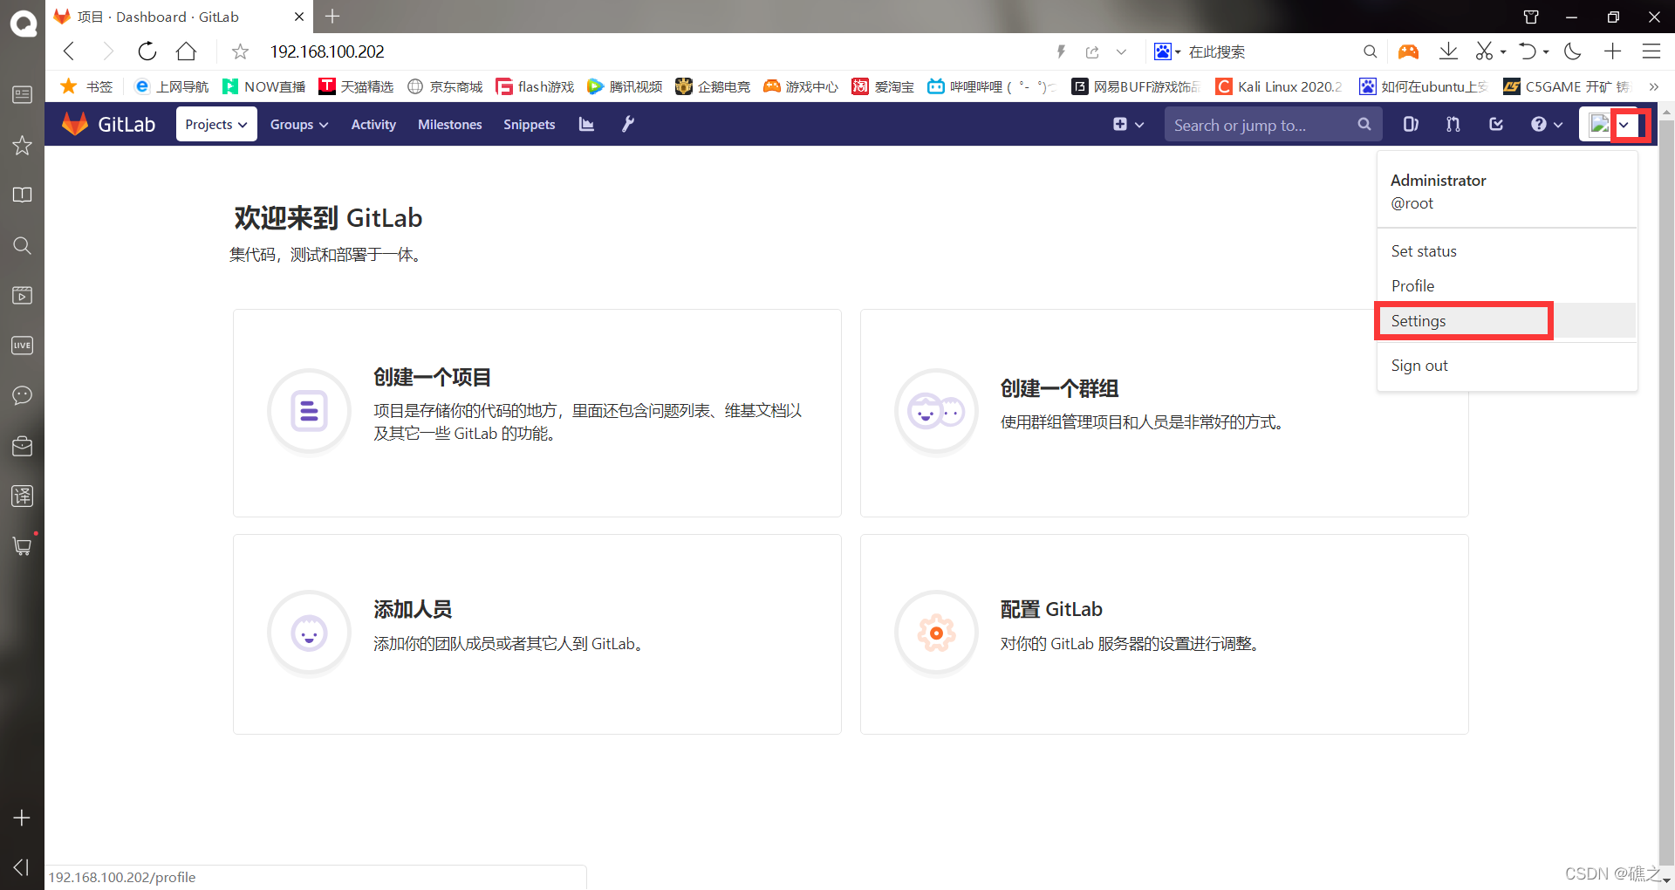Open the game controller icon in toolbar

pos(1408,51)
